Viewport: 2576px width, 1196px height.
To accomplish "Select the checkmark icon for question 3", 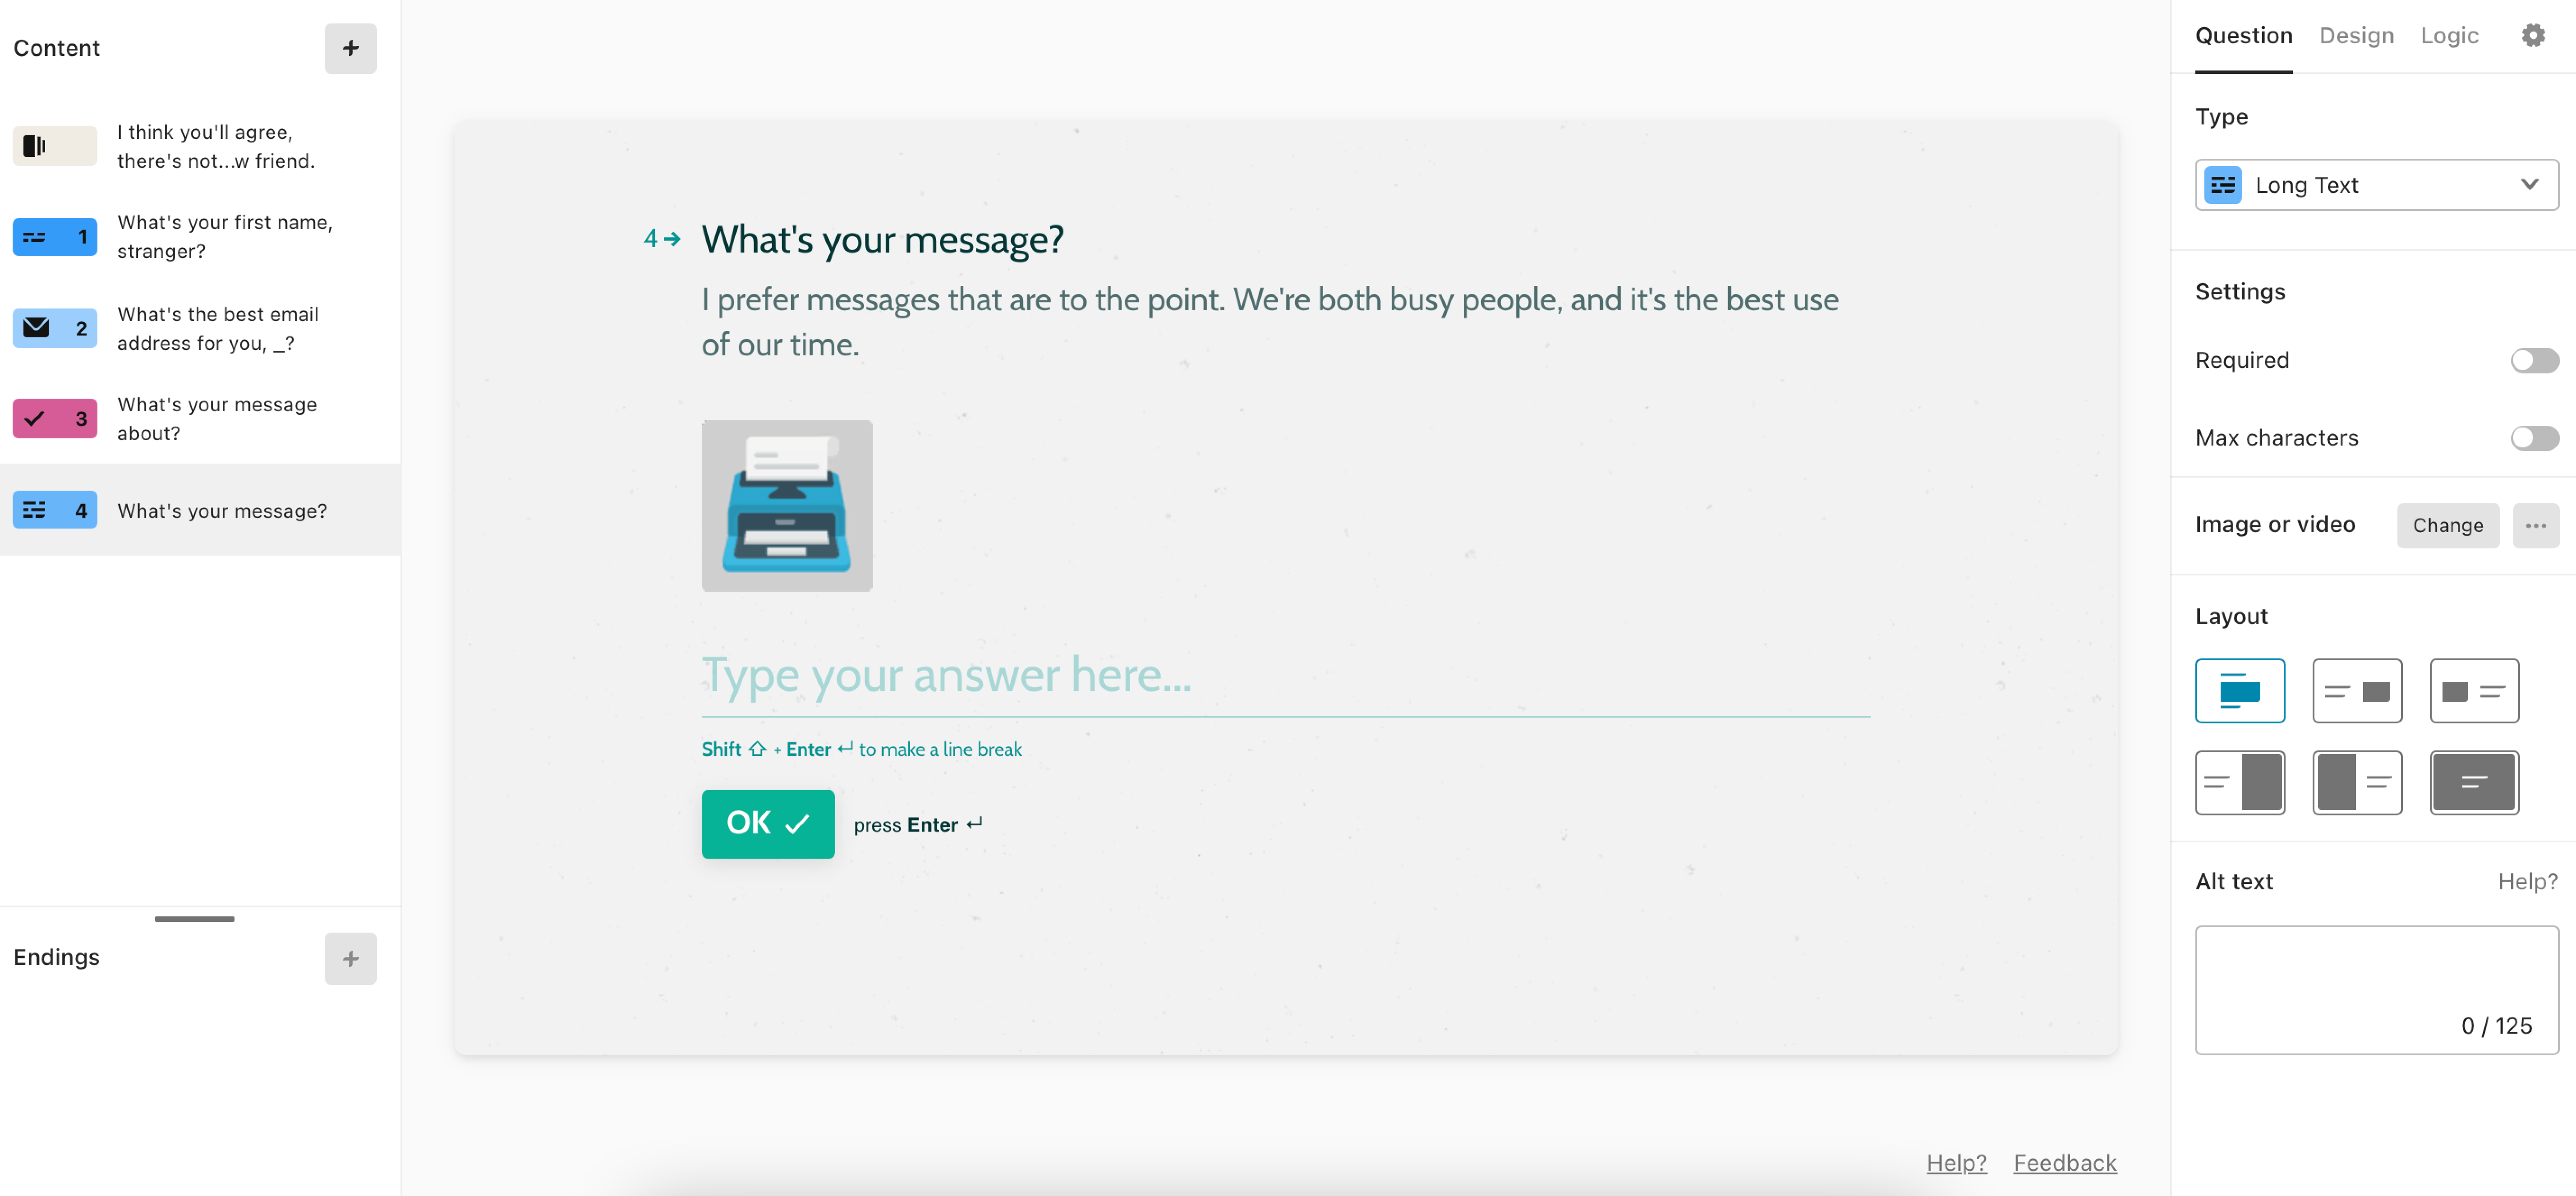I will coord(55,419).
